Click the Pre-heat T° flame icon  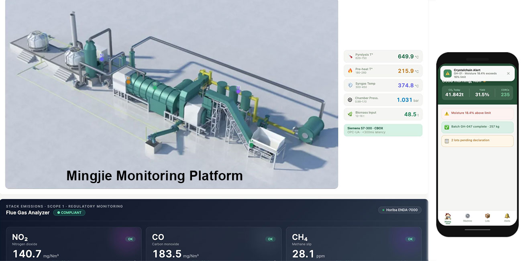tap(350, 71)
